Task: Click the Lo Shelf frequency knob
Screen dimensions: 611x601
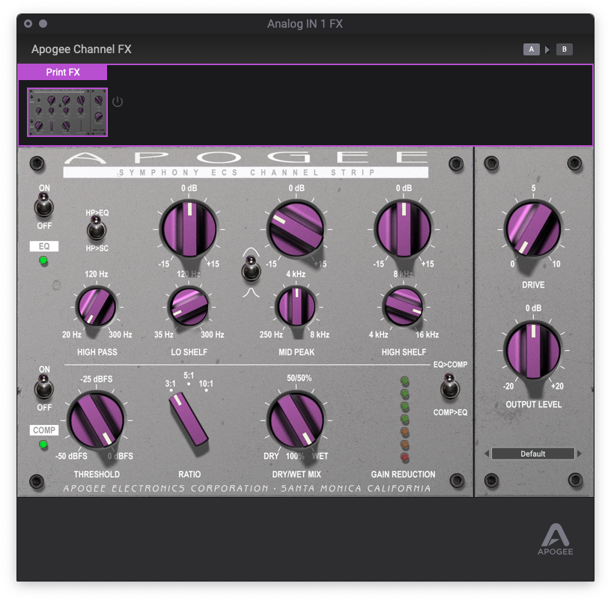Action: tap(189, 307)
